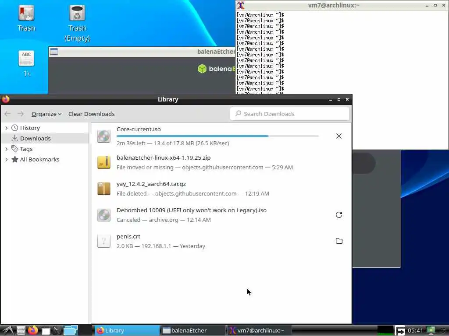The height and width of the screenshot is (336, 449).
Task: Click the 05:41 clock in taskbar
Action: 415,331
